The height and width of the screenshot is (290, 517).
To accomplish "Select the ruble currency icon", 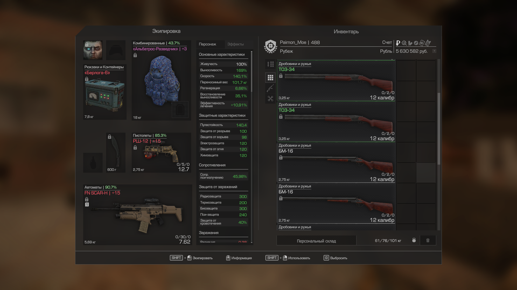I will (398, 43).
